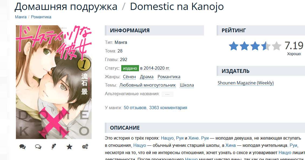This screenshot has height=160, width=305.
Task: View the 3363 комментария link
Action: coord(168,108)
